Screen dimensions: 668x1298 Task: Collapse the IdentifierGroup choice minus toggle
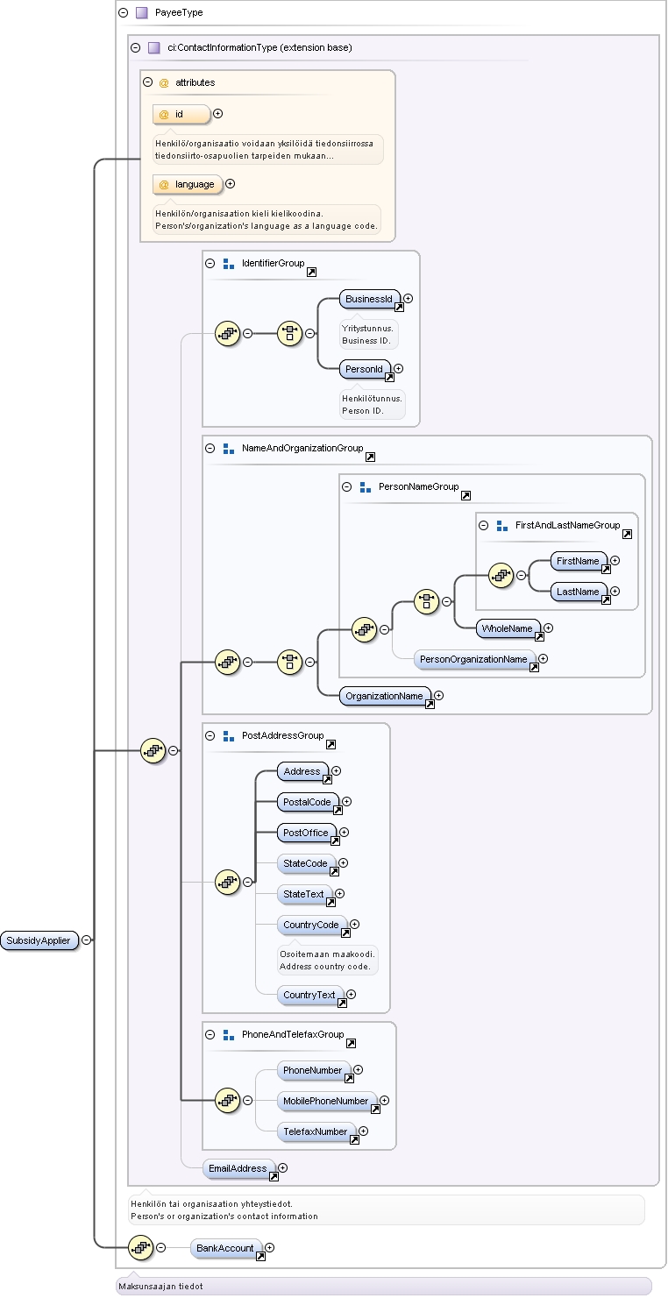pos(309,333)
